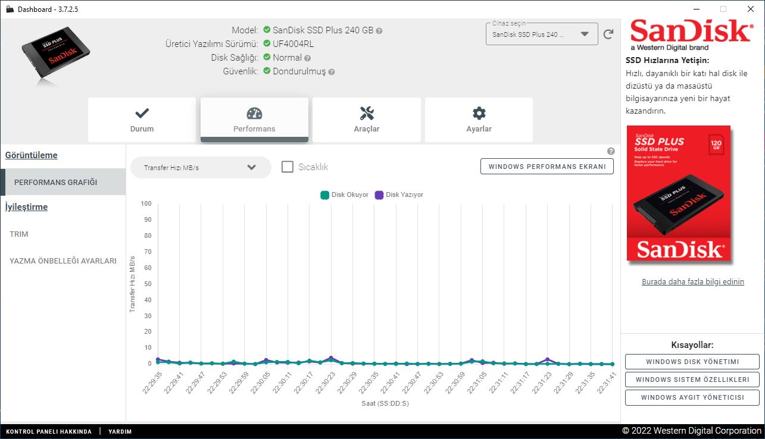Click the SSD Hızlarına Yetişin heading
This screenshot has width=765, height=439.
coord(667,60)
